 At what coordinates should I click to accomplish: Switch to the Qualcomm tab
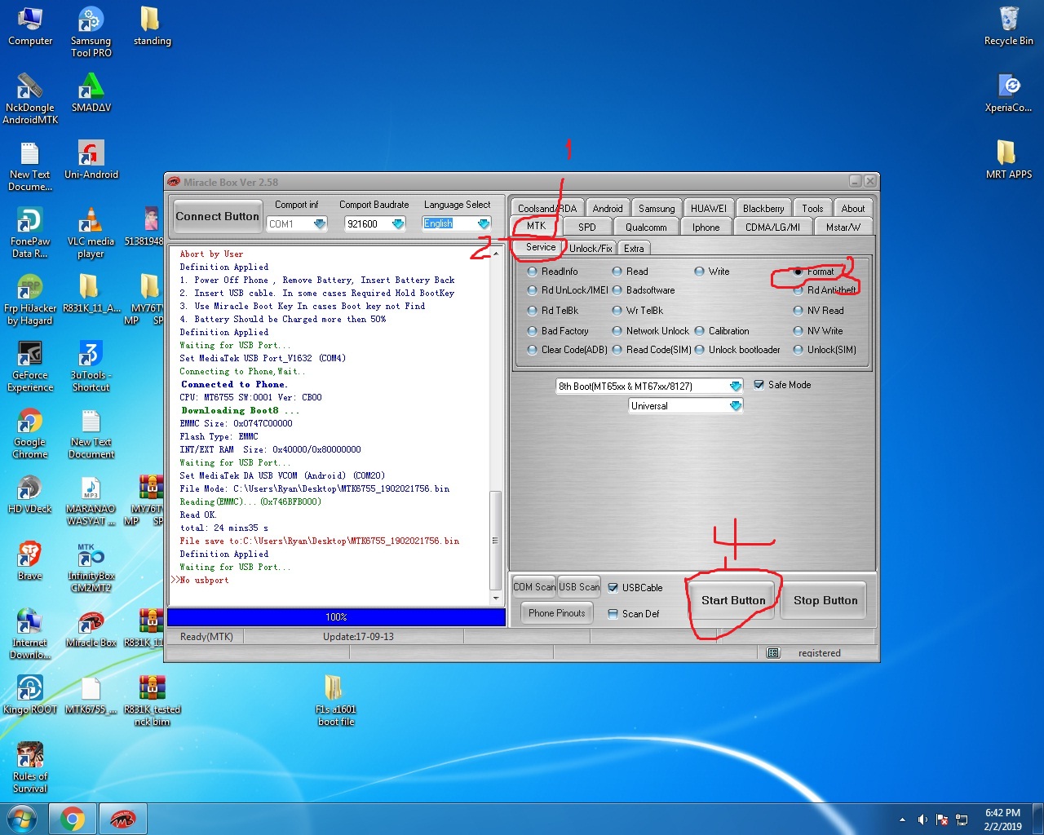click(x=646, y=227)
